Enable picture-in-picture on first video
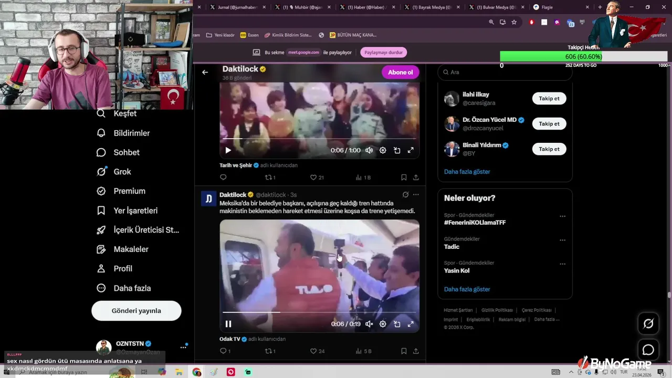Screen dimensions: 672x378 click(x=397, y=150)
